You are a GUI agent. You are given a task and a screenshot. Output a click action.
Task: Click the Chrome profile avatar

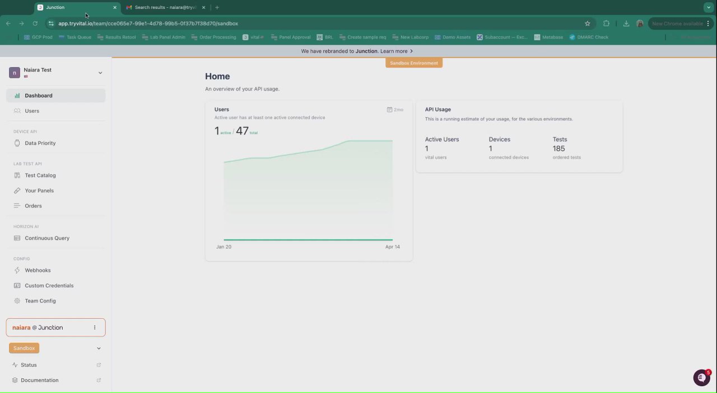640,23
